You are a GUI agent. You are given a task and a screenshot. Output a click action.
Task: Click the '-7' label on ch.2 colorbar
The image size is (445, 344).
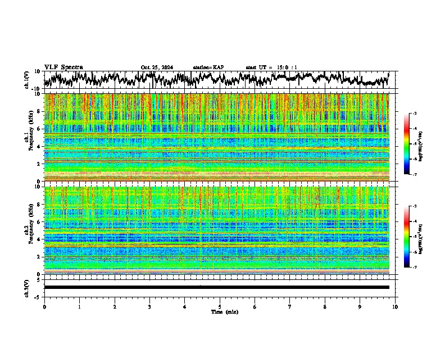pos(415,268)
